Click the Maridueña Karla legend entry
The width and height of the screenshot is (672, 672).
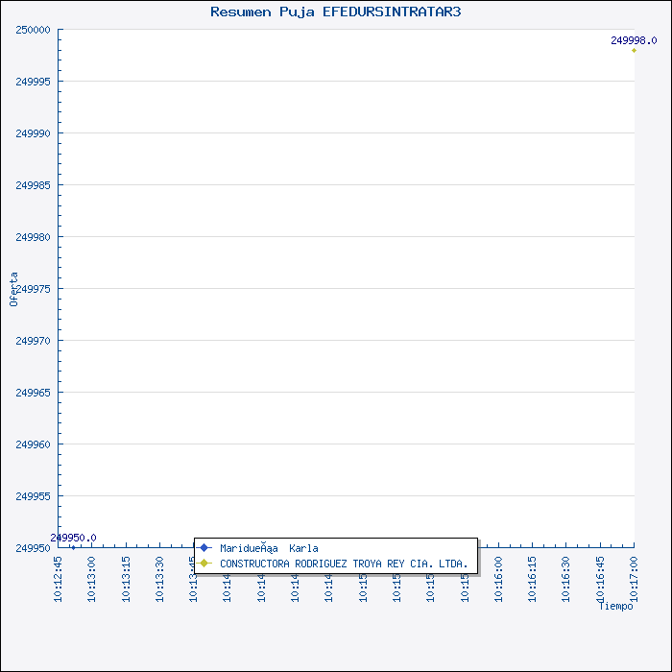pos(269,548)
